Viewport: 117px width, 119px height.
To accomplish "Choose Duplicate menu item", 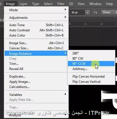I will 36,77.
